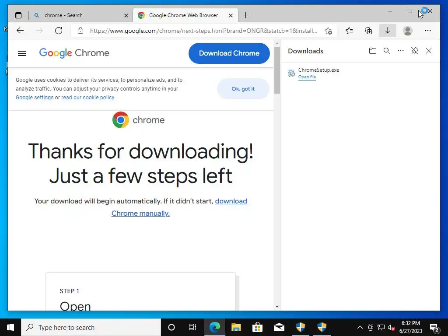Viewport: 448px width, 336px height.
Task: Open the browser profile avatar
Action: tap(408, 31)
